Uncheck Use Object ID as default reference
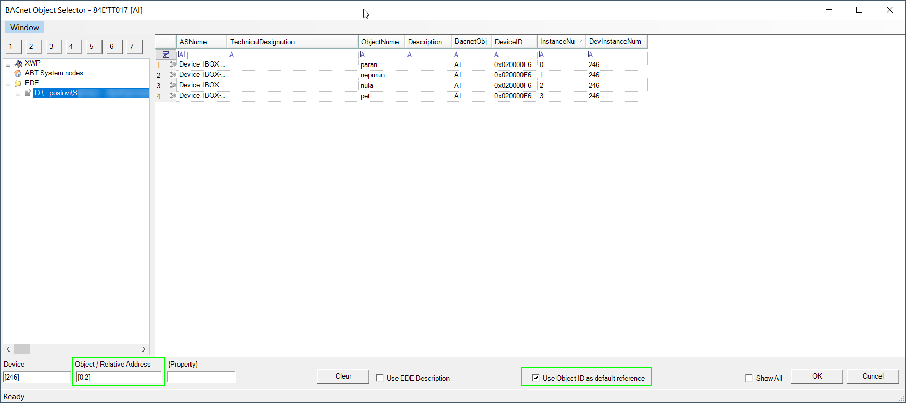This screenshot has width=906, height=403. pos(535,378)
